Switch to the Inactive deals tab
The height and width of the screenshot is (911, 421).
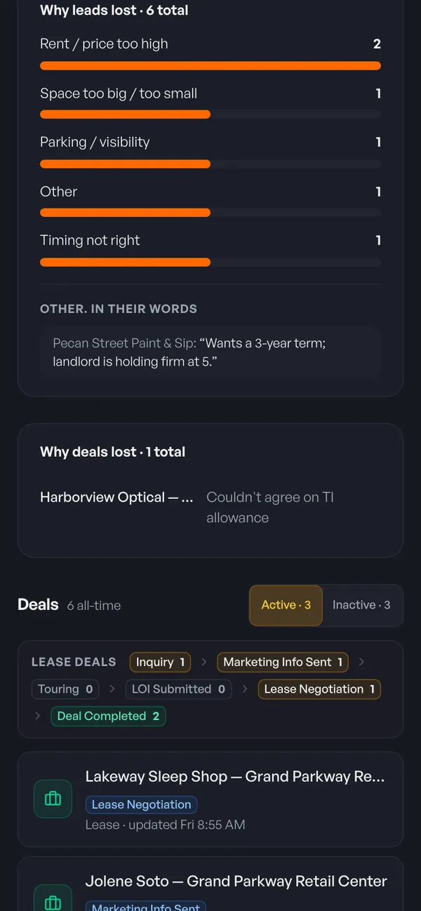361,605
